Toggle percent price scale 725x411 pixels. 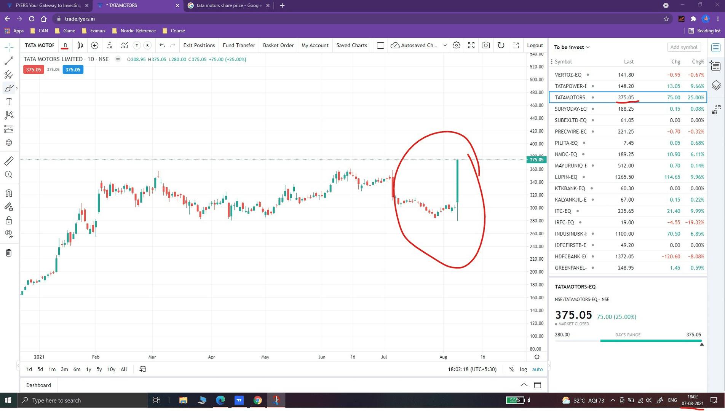pos(511,369)
